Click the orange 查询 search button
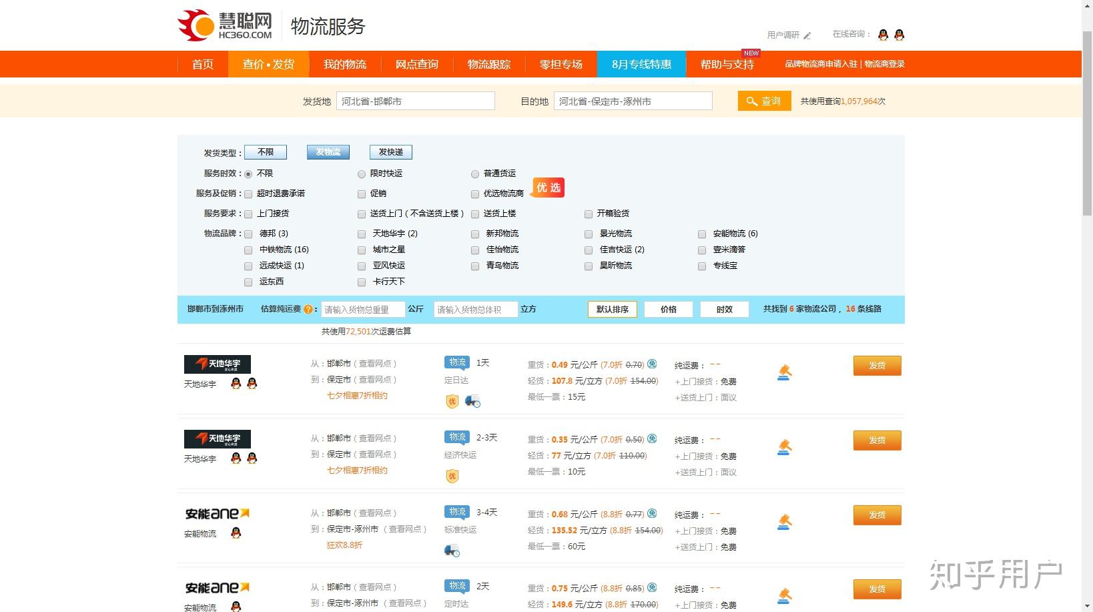Image resolution: width=1093 pixels, height=612 pixels. click(x=764, y=101)
